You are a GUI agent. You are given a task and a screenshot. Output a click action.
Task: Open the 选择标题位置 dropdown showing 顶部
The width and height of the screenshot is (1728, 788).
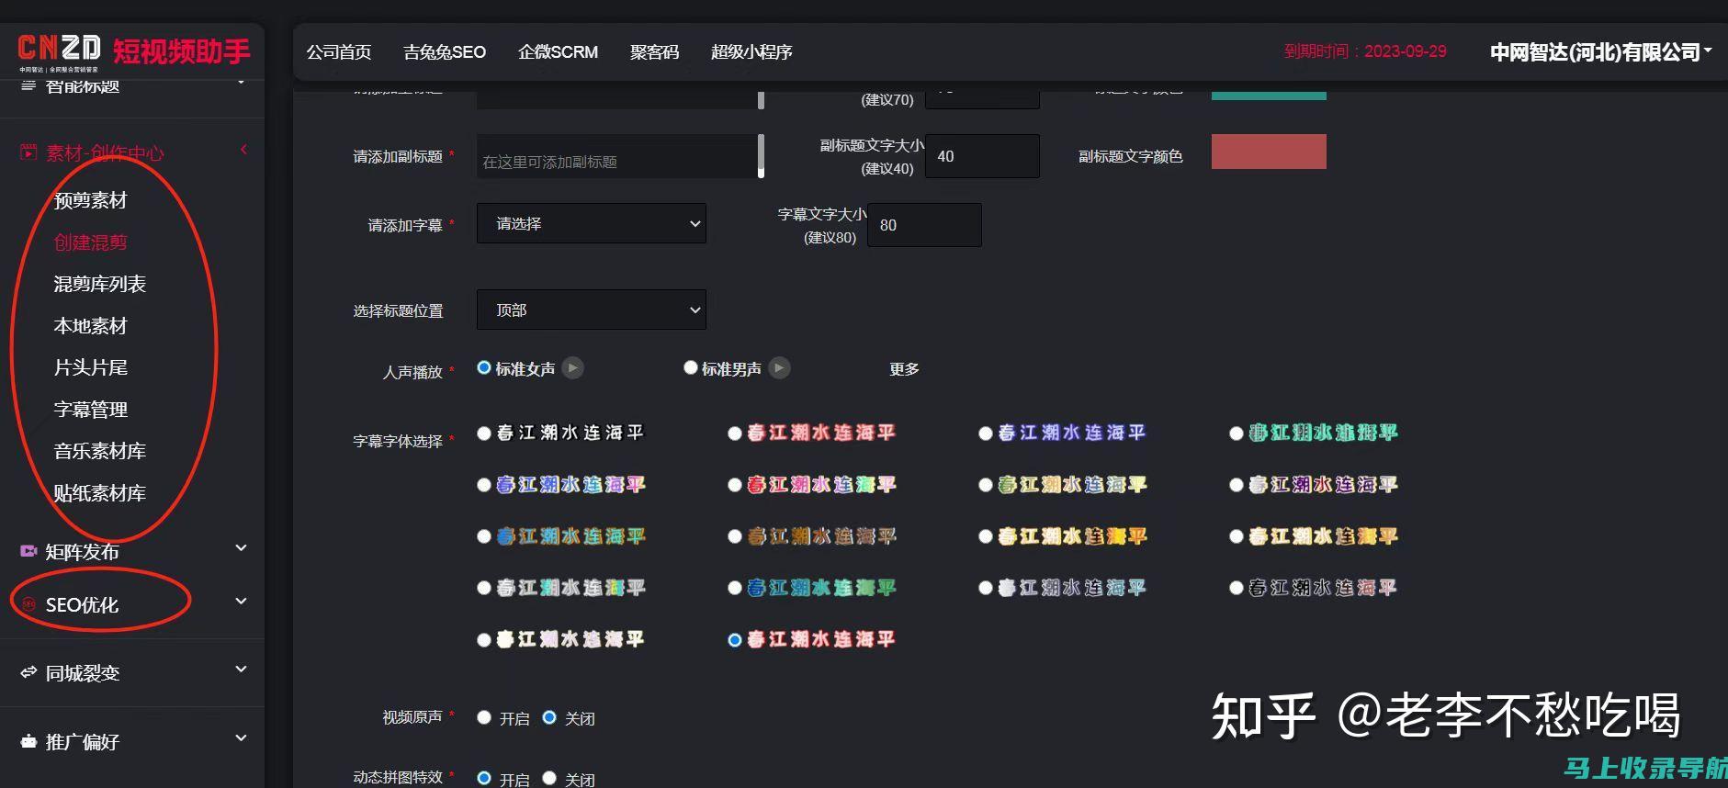point(592,310)
